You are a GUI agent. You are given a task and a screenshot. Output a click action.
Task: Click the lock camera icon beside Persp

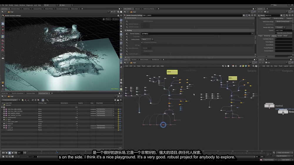click(x=103, y=19)
